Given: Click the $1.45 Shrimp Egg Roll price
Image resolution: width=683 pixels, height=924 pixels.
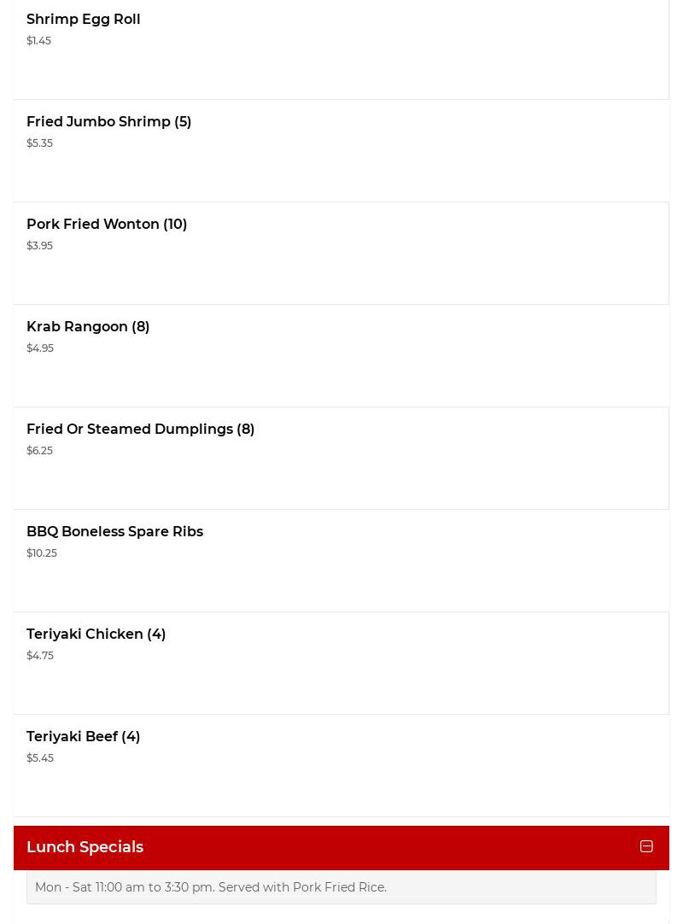Looking at the screenshot, I should [38, 40].
